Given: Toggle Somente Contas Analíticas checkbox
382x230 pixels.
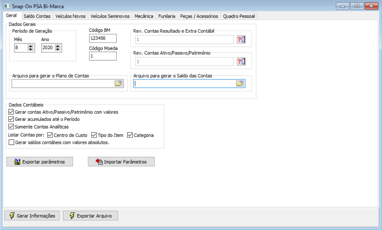Looking at the screenshot, I should point(11,127).
